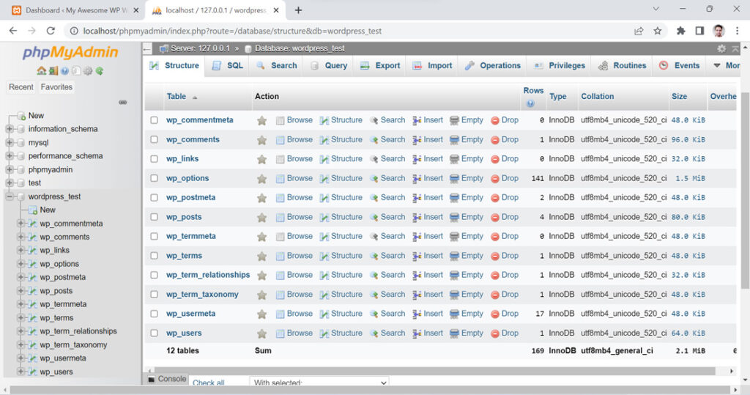The image size is (750, 395).
Task: Switch to the SQL tab
Action: click(x=227, y=65)
